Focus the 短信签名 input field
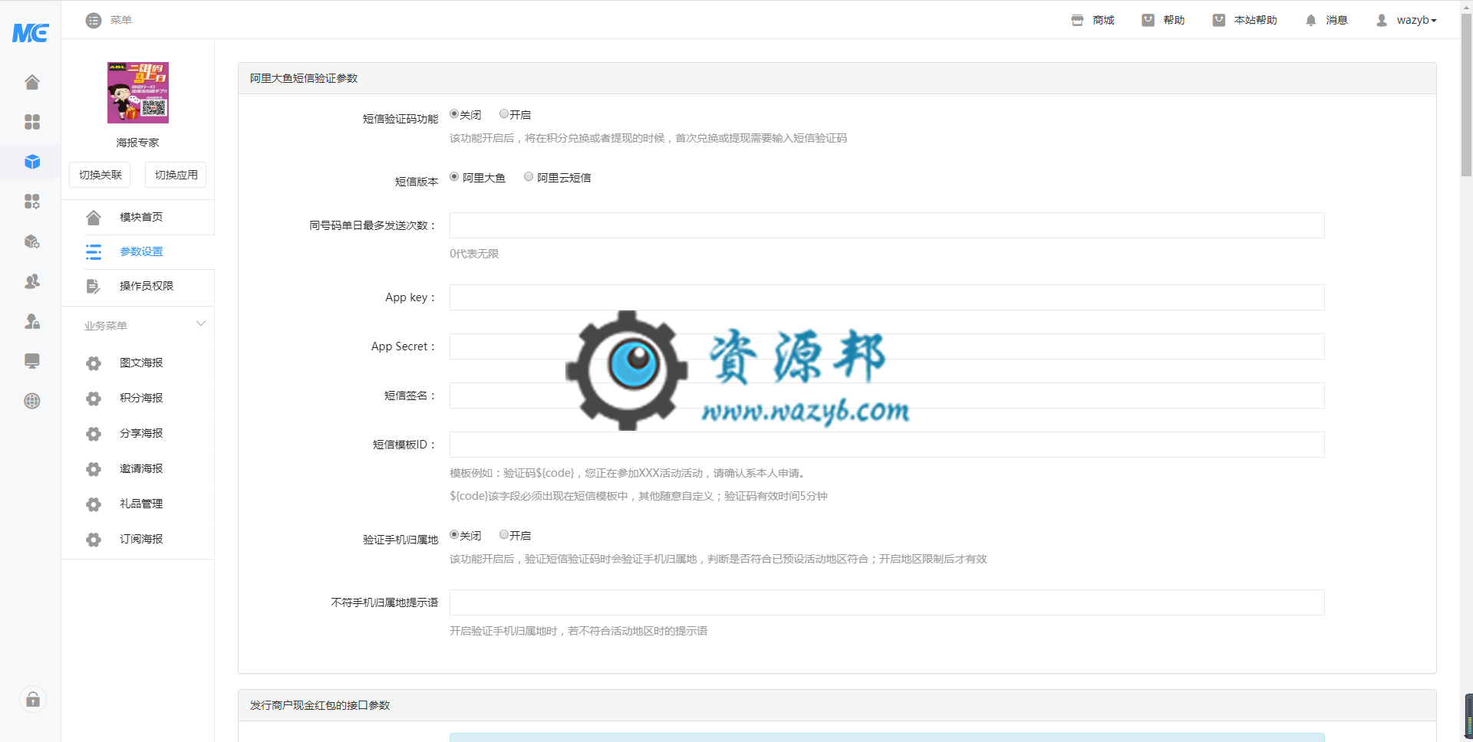The height and width of the screenshot is (742, 1473). click(887, 396)
